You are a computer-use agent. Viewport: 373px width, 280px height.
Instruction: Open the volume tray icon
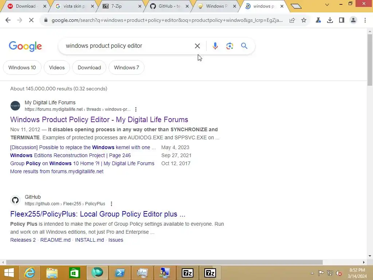click(x=338, y=273)
